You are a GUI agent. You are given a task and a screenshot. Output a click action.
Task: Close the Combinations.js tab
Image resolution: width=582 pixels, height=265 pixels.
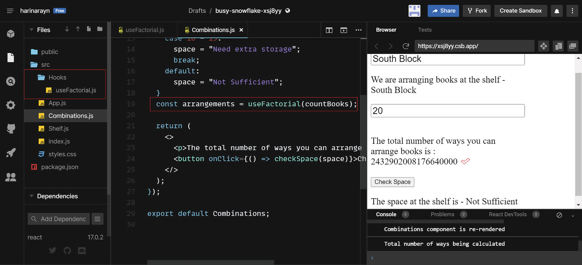pyautogui.click(x=241, y=30)
